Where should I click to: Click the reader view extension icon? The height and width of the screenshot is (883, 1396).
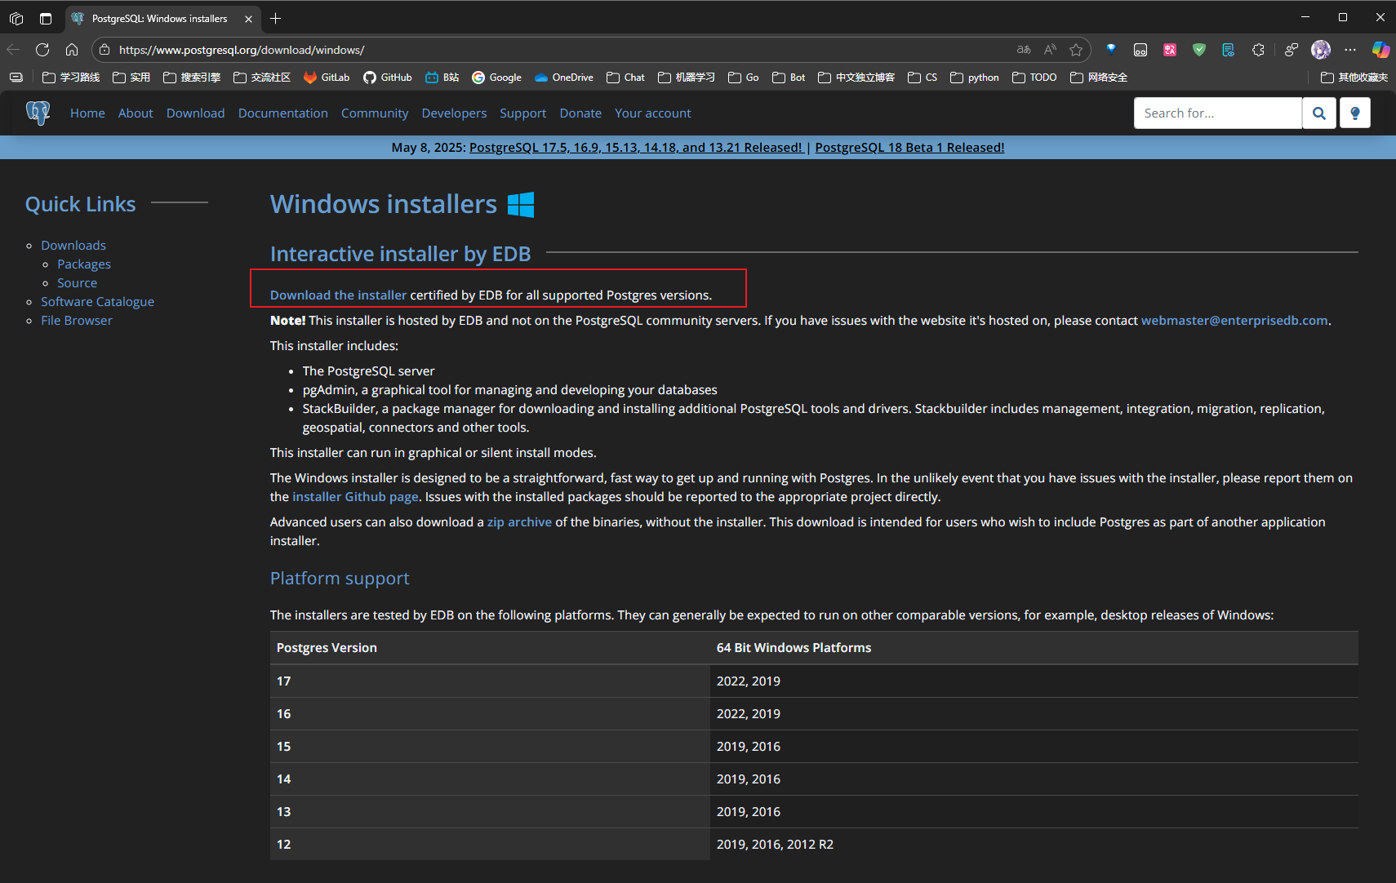point(1229,50)
